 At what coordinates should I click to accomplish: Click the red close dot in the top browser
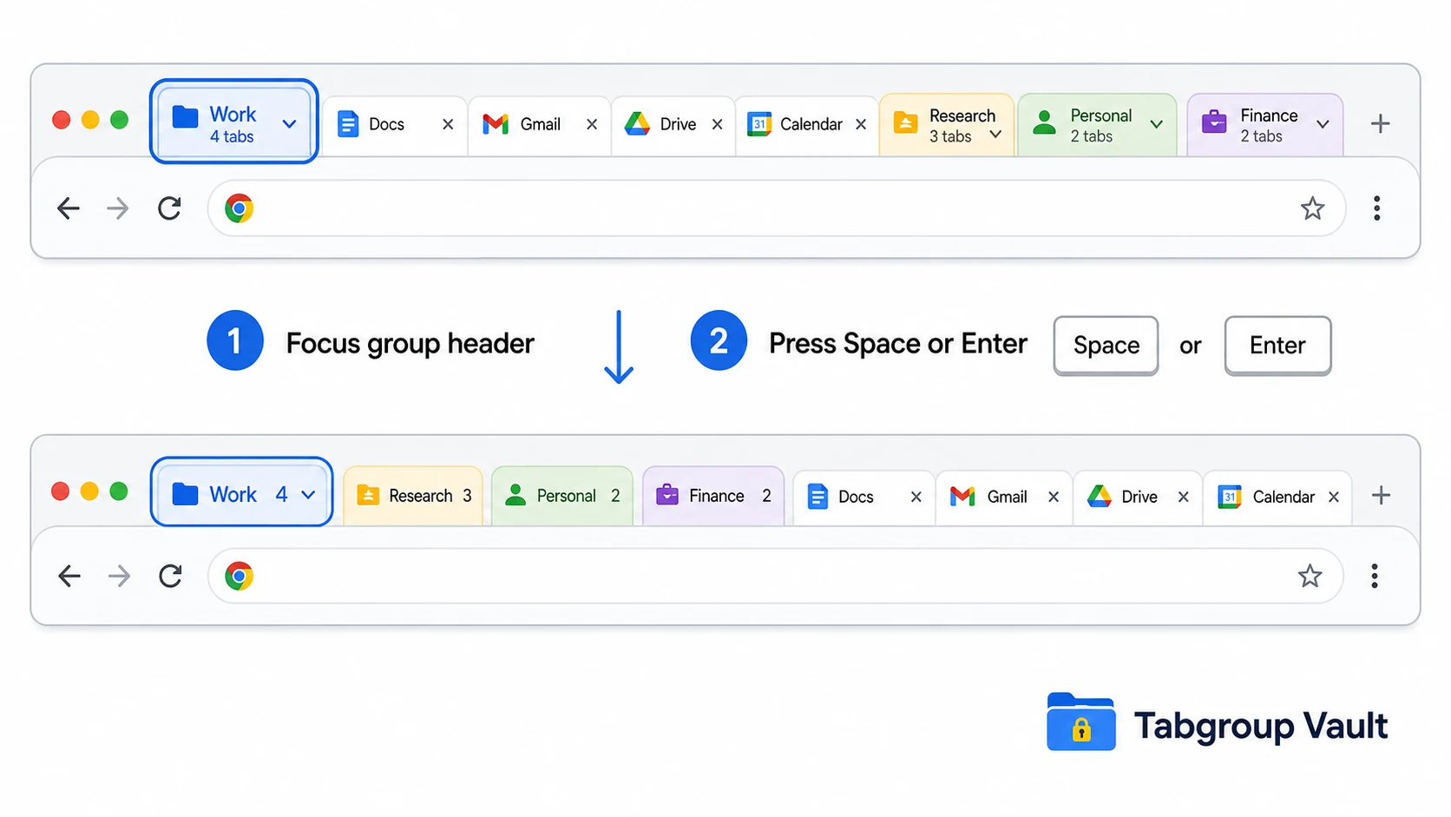[x=61, y=120]
